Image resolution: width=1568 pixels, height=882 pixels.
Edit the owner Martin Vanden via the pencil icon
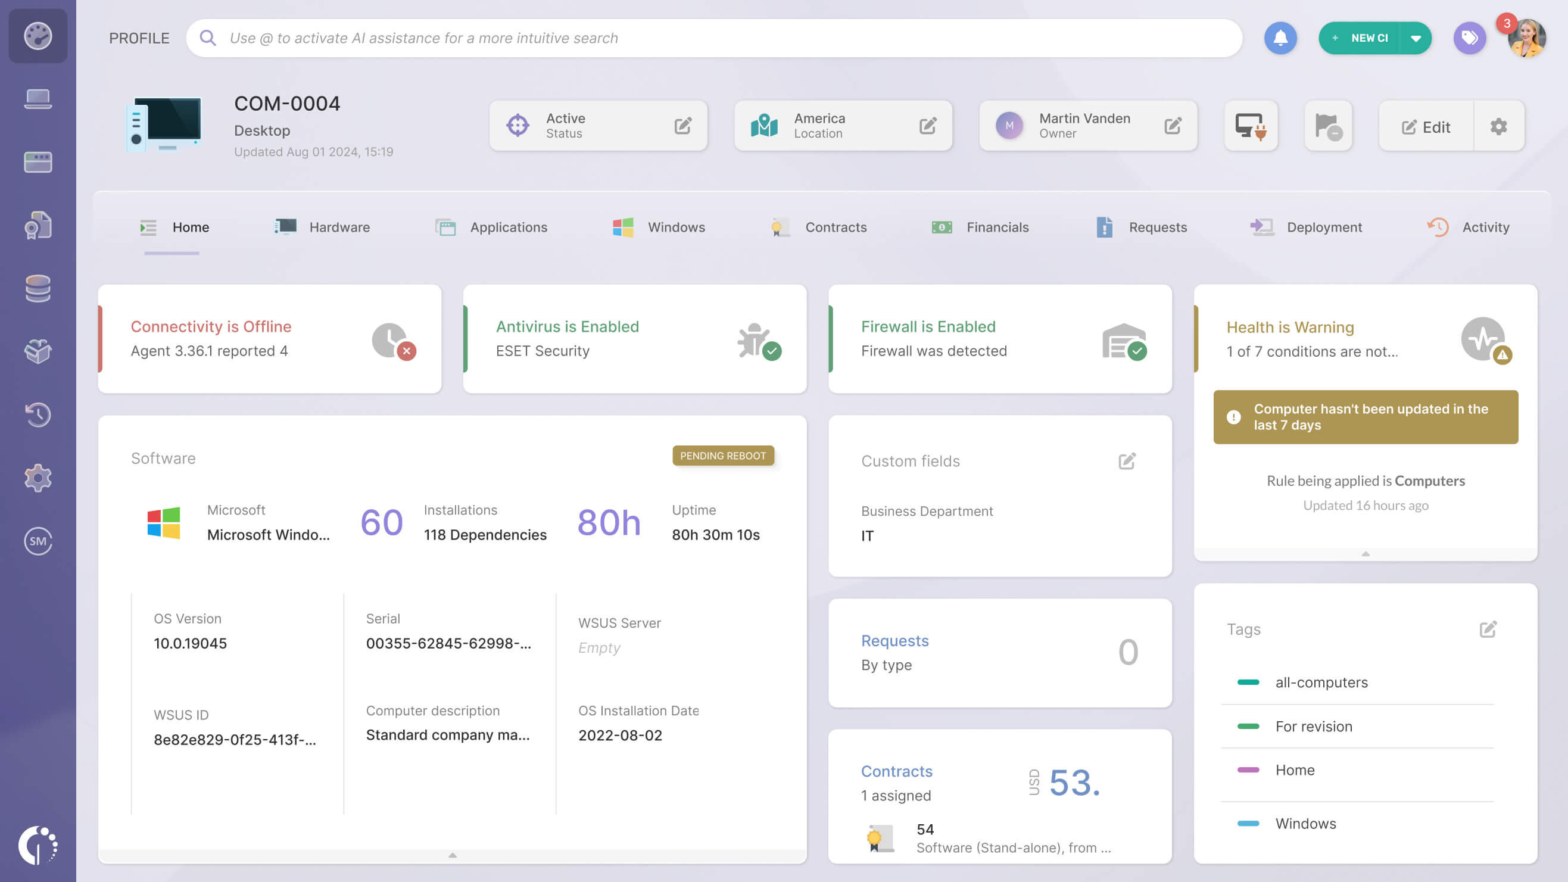(x=1173, y=126)
